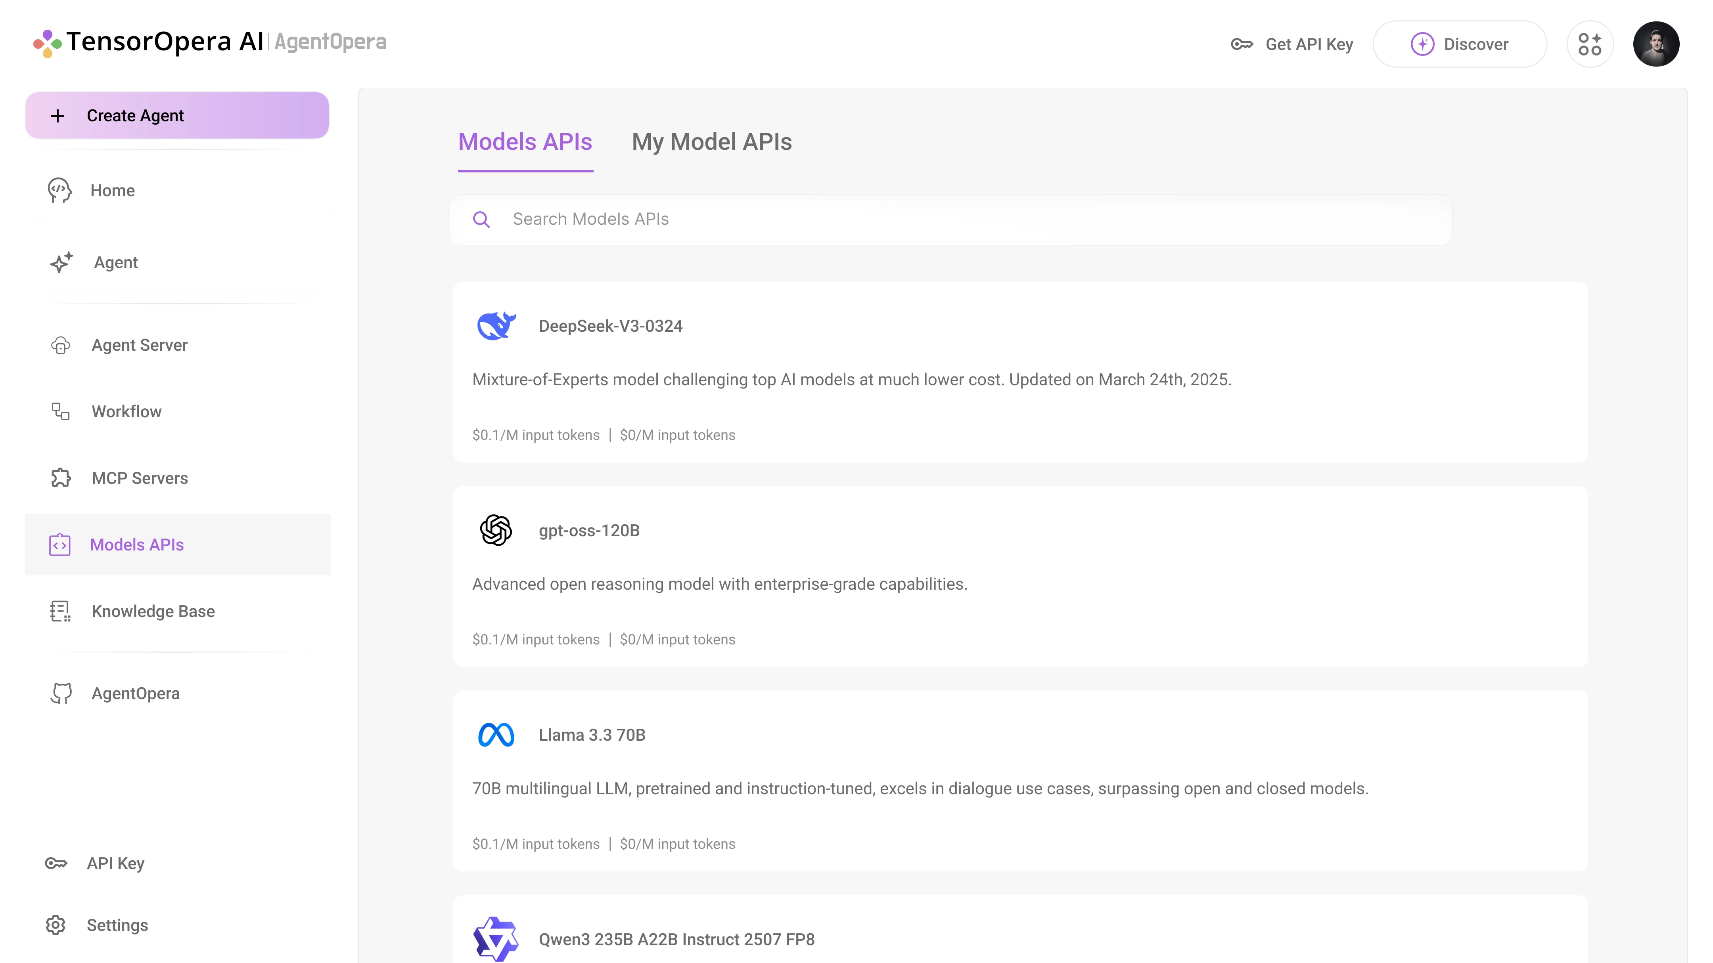The height and width of the screenshot is (963, 1713).
Task: Click the Meta logo on Llama 3.3 70B
Action: coord(495,735)
